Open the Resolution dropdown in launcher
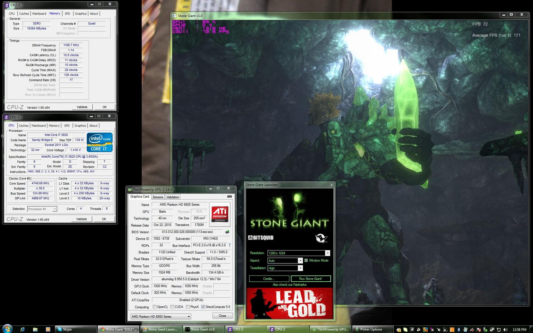This screenshot has width=533, height=333. click(x=327, y=253)
